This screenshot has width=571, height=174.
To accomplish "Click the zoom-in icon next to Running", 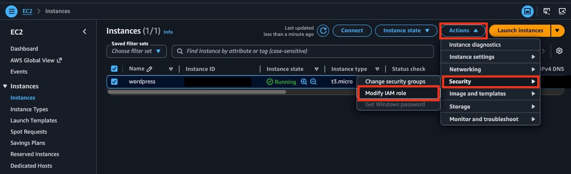I will pyautogui.click(x=304, y=82).
